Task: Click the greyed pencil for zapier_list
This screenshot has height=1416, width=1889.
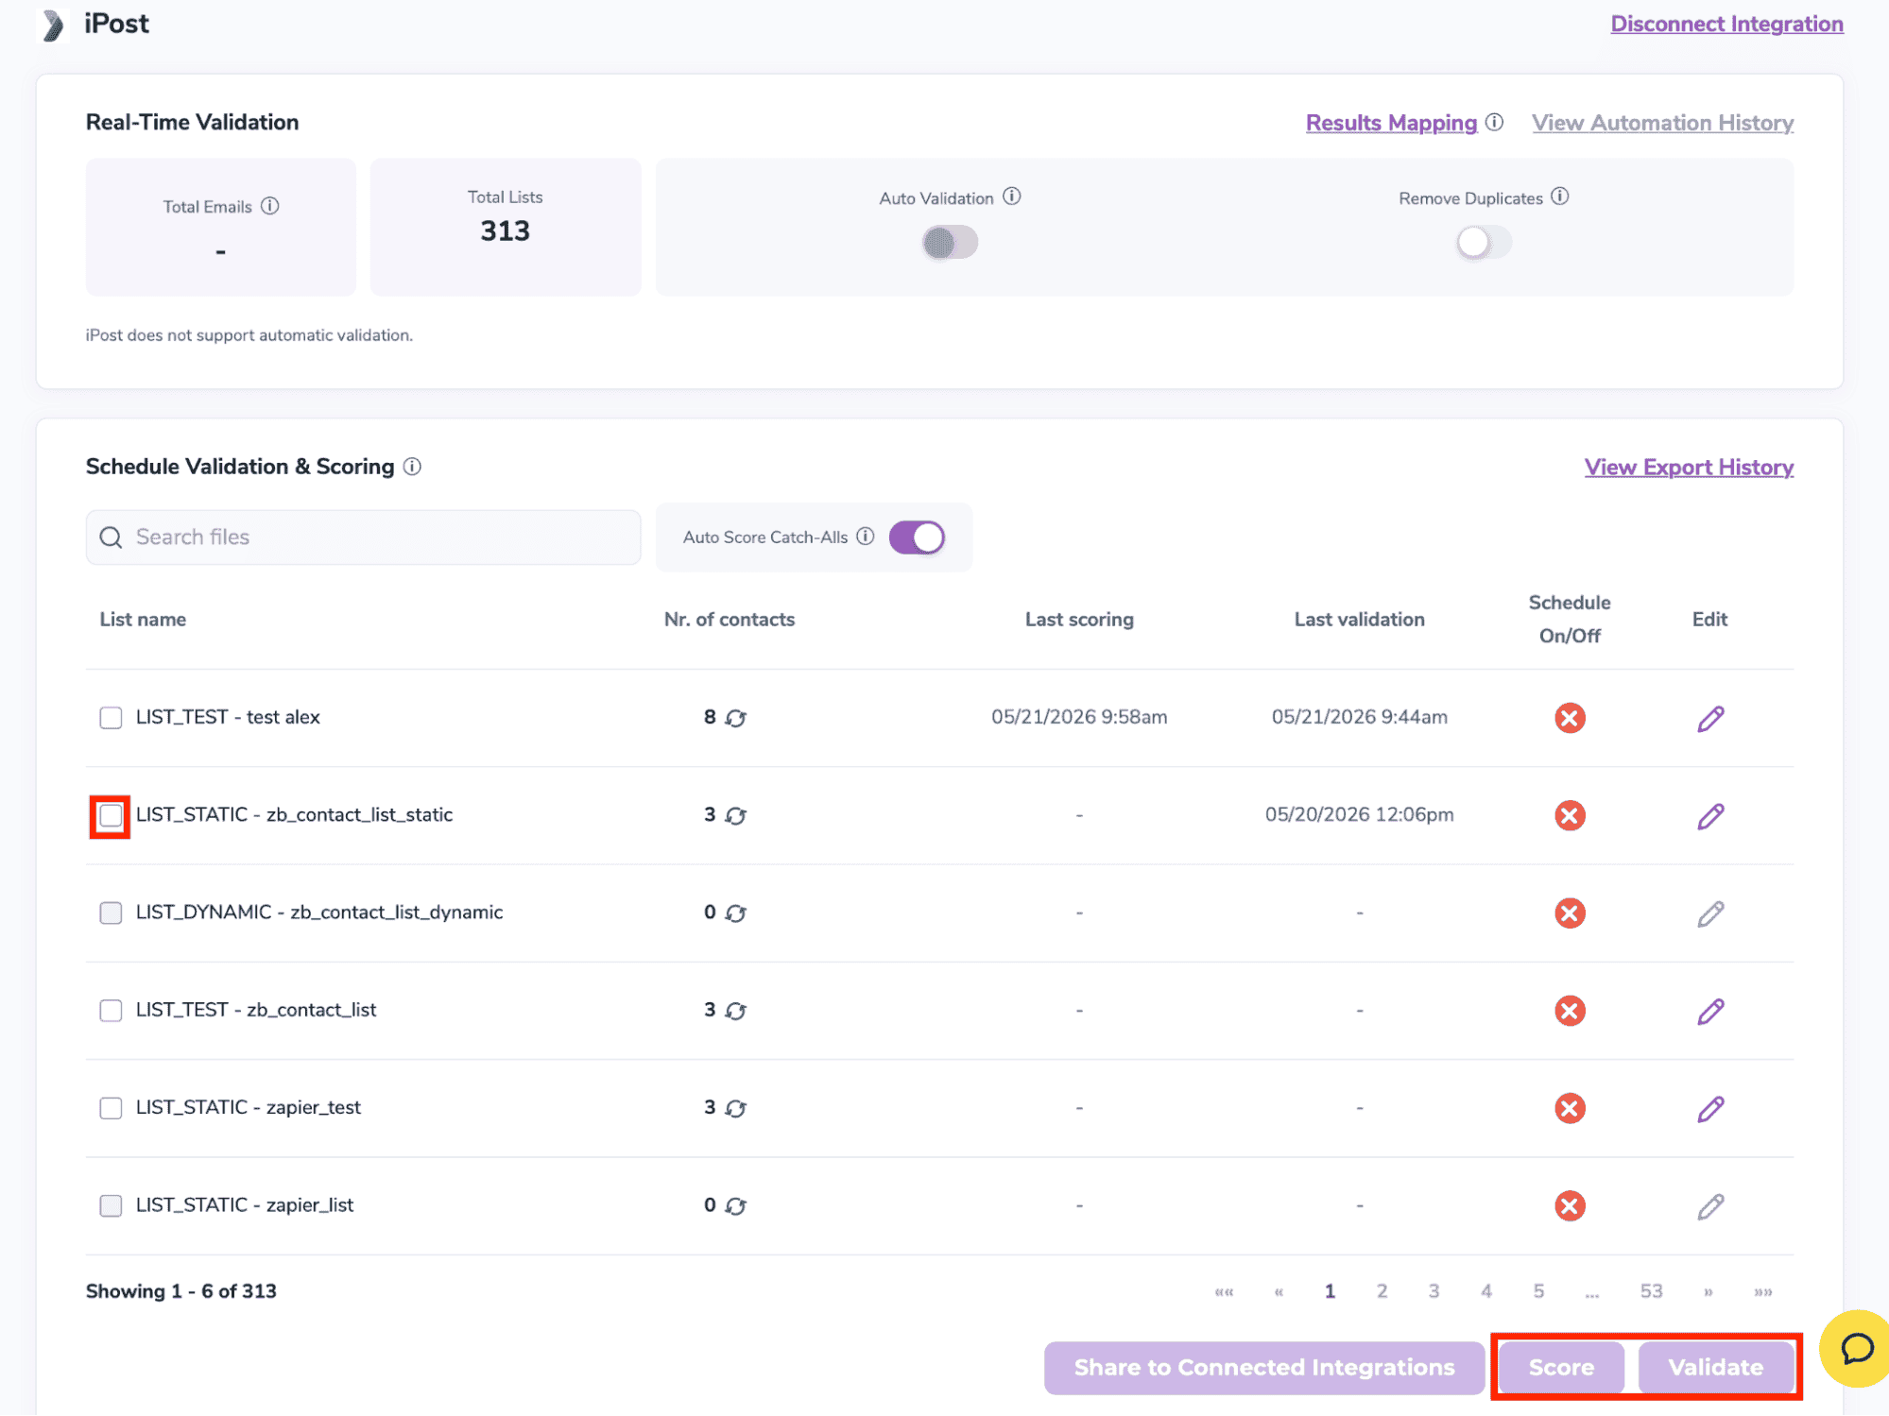Action: 1710,1206
